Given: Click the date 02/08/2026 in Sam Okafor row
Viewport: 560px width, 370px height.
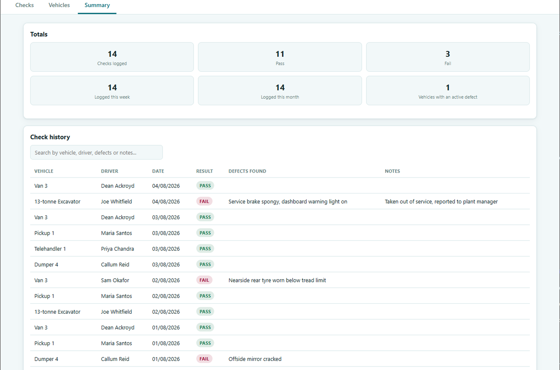Looking at the screenshot, I should click(x=166, y=280).
